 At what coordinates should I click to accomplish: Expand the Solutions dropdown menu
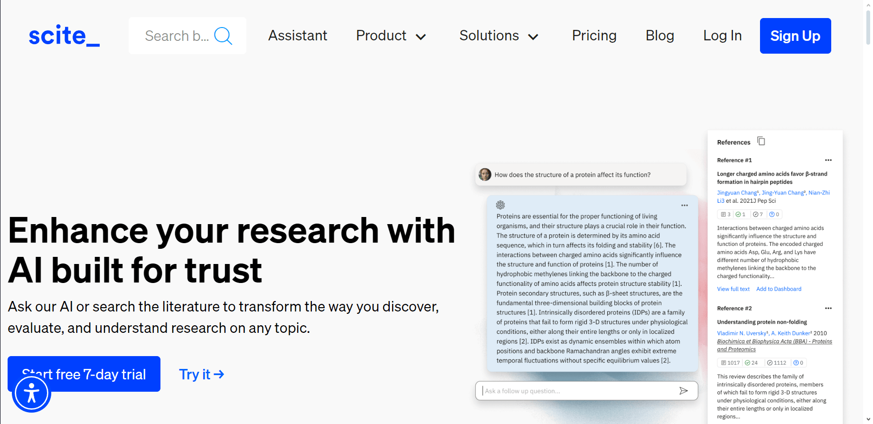499,36
